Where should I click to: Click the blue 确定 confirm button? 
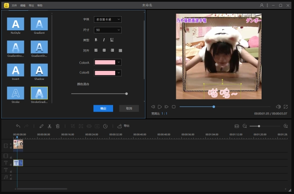[x=103, y=109]
